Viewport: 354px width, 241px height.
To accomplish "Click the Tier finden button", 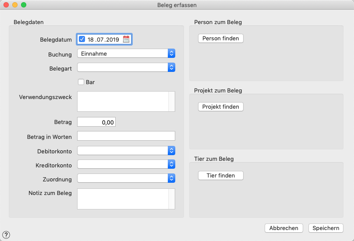I will (x=221, y=176).
